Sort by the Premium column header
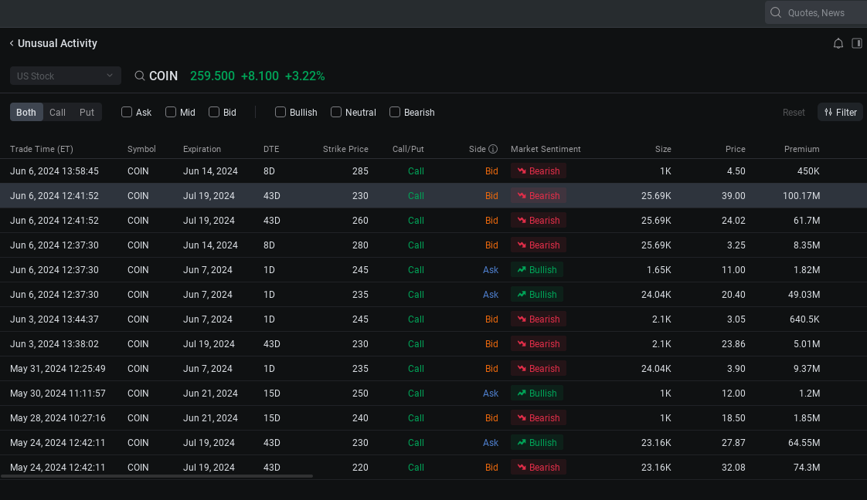Viewport: 867px width, 500px height. point(802,149)
